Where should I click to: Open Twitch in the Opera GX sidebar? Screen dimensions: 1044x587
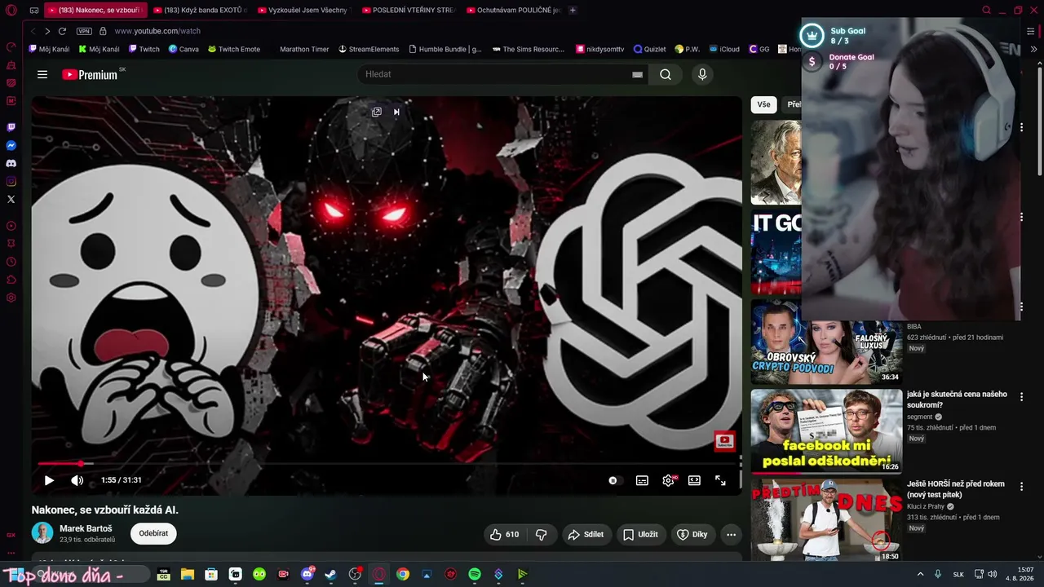11,127
